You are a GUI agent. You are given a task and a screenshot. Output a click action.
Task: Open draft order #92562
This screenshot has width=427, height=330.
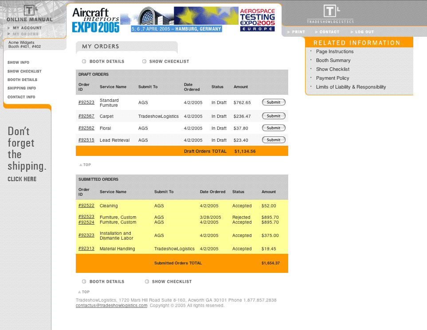[86, 128]
